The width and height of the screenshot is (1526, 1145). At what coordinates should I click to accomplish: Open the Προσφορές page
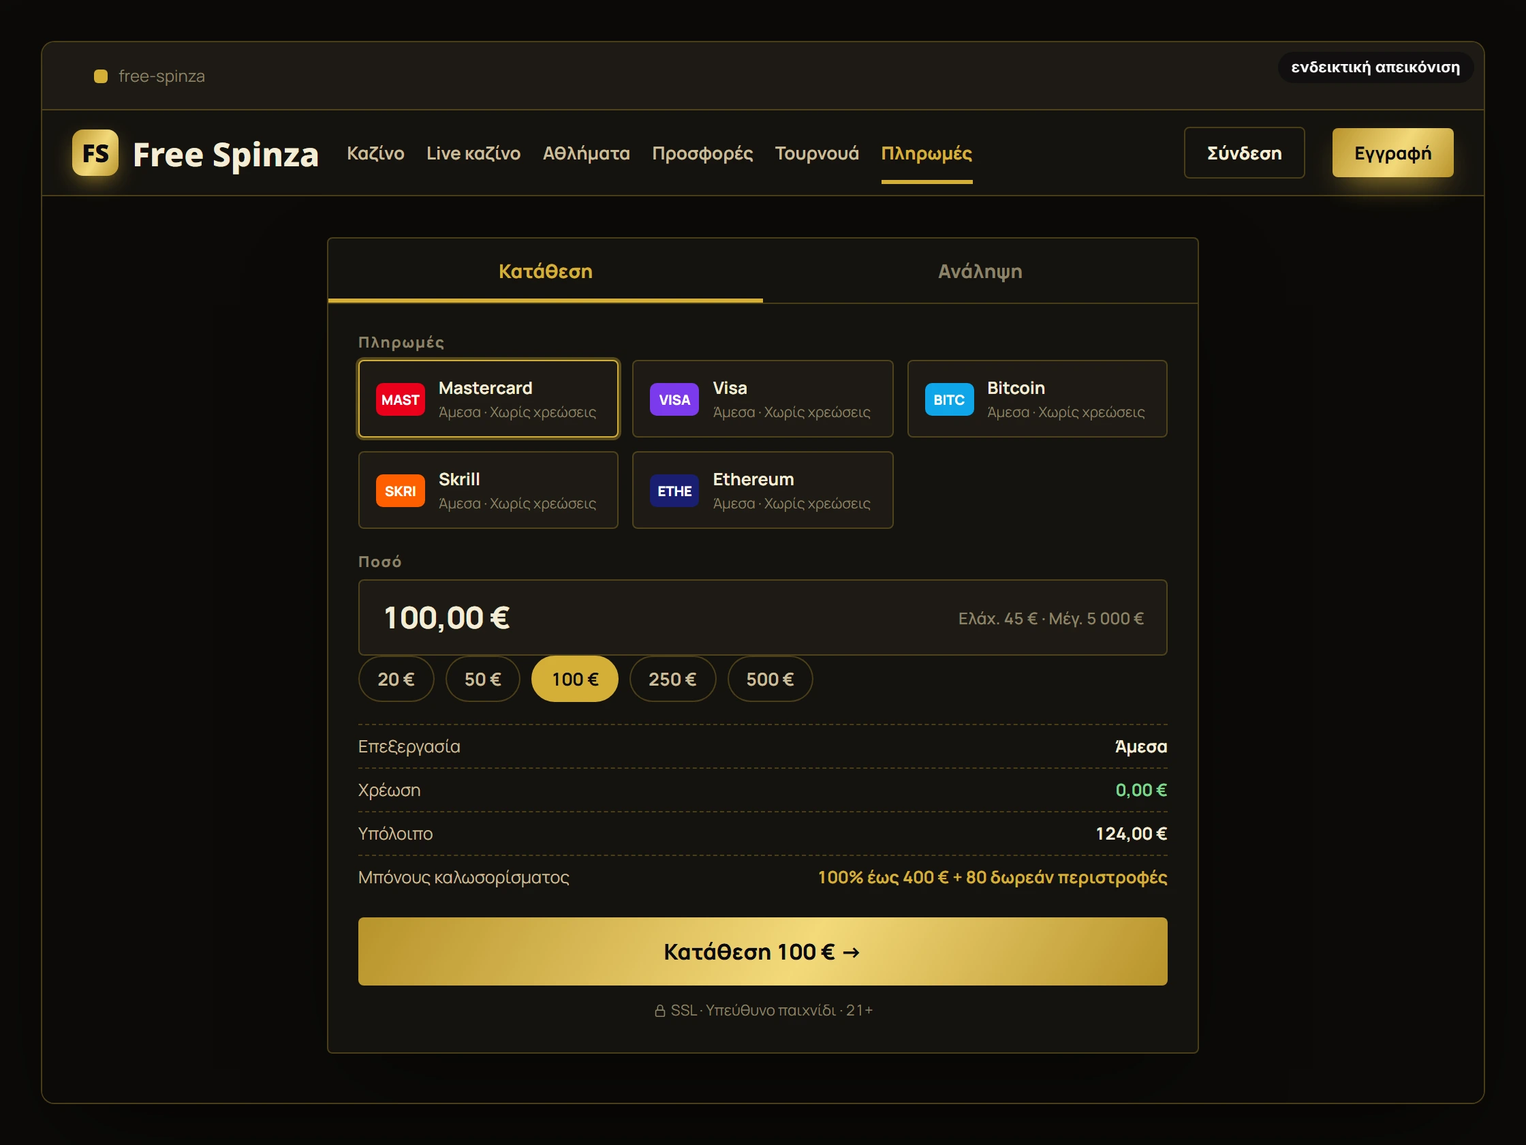tap(702, 153)
